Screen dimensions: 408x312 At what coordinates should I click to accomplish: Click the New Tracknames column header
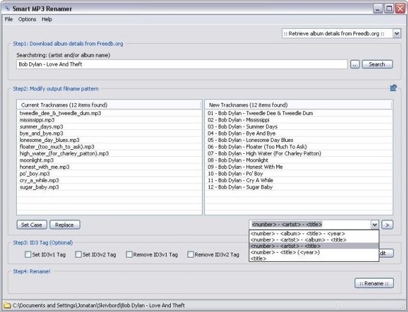click(x=298, y=105)
